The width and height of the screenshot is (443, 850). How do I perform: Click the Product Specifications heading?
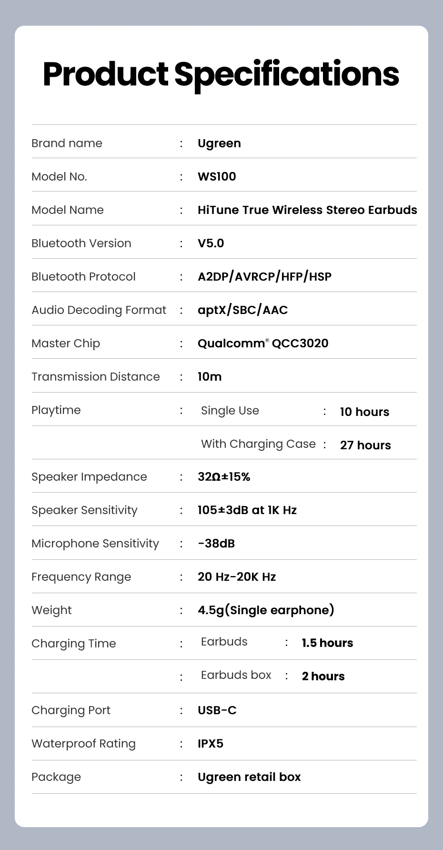tap(221, 75)
